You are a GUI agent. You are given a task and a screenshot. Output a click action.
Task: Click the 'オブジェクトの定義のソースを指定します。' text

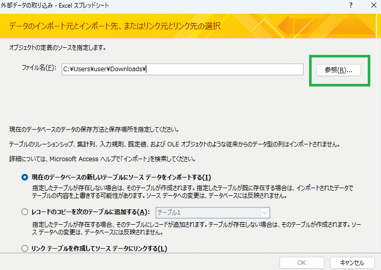[x=58, y=48]
